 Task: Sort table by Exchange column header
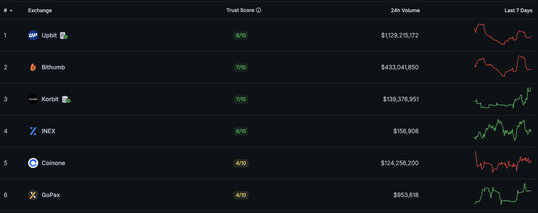tap(40, 10)
